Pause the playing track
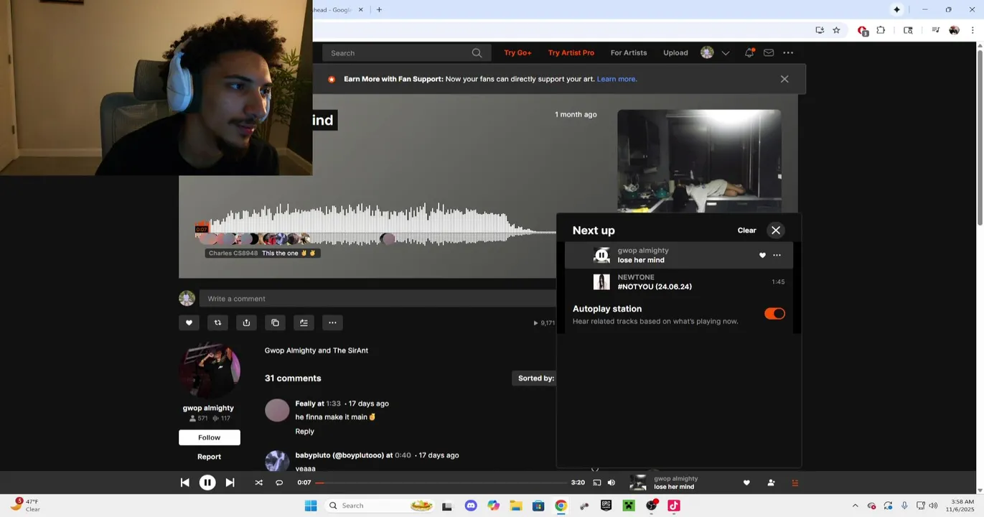 [207, 483]
